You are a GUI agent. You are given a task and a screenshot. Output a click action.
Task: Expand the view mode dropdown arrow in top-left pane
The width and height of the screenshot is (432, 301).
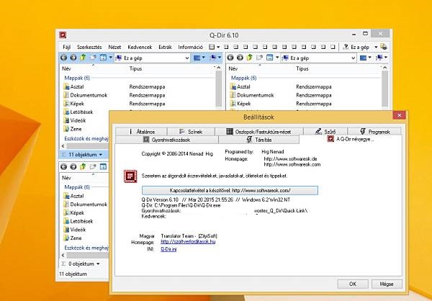click(x=110, y=58)
